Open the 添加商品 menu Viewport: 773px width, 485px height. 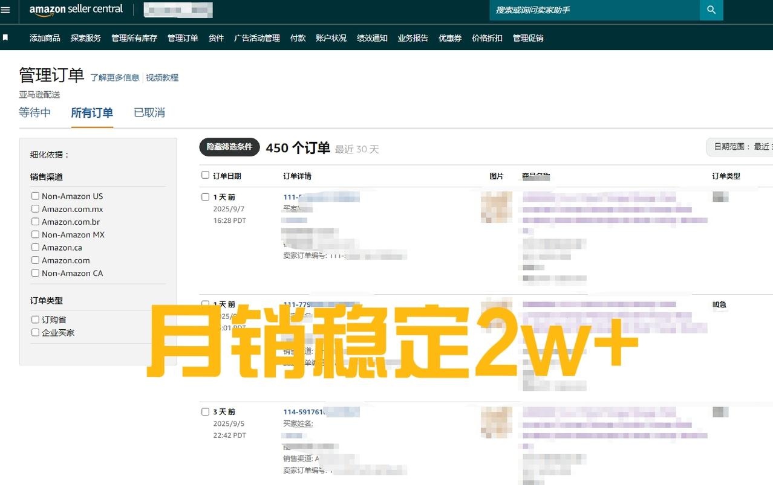pyautogui.click(x=45, y=38)
